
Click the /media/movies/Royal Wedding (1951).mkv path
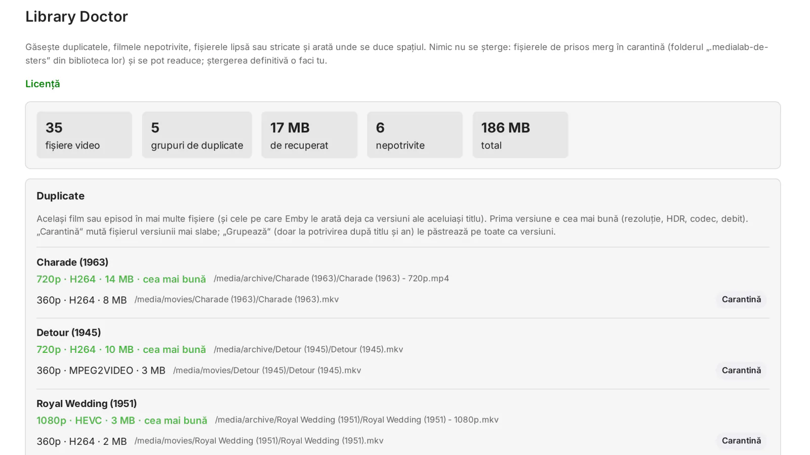click(259, 441)
